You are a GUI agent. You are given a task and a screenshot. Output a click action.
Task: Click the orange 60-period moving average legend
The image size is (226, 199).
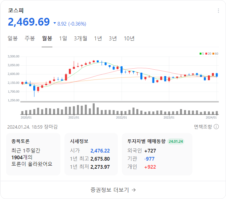pyautogui.click(x=215, y=54)
